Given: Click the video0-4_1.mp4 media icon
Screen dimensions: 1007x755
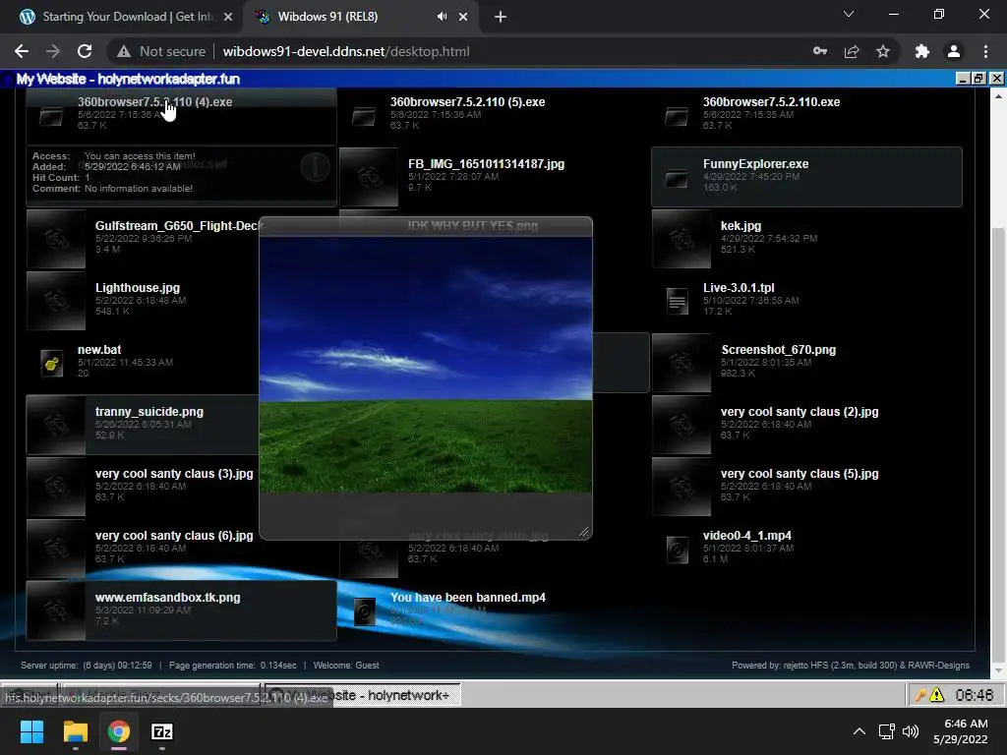Looking at the screenshot, I should point(677,551).
